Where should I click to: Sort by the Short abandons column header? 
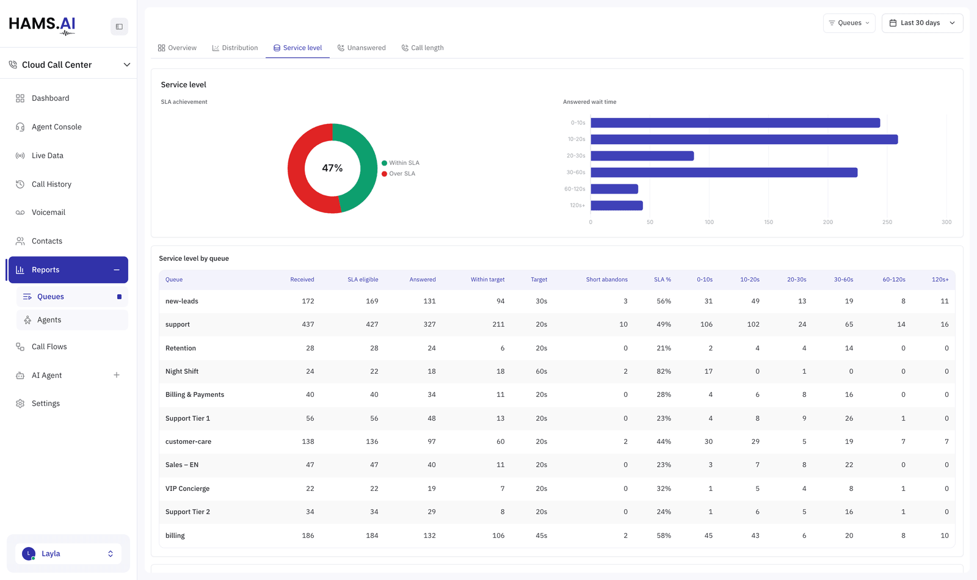(x=607, y=280)
